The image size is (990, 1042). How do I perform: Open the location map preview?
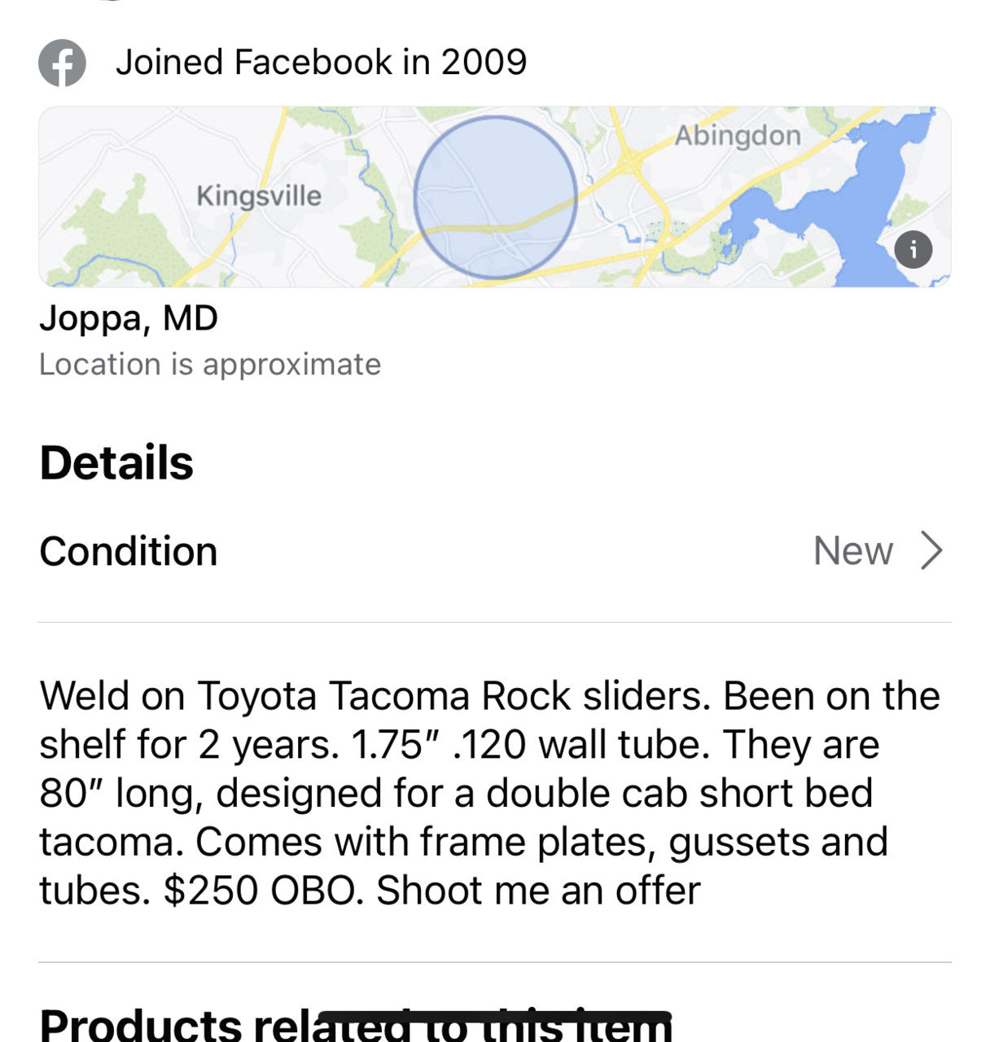(495, 196)
